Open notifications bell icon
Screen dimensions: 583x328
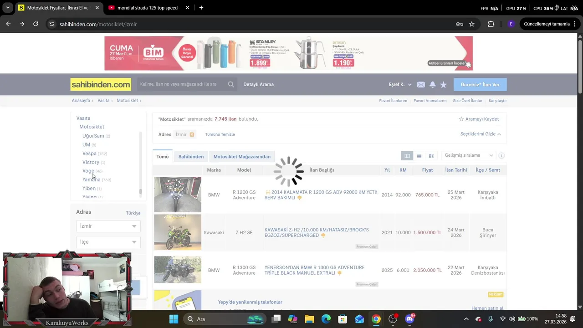[x=432, y=85]
